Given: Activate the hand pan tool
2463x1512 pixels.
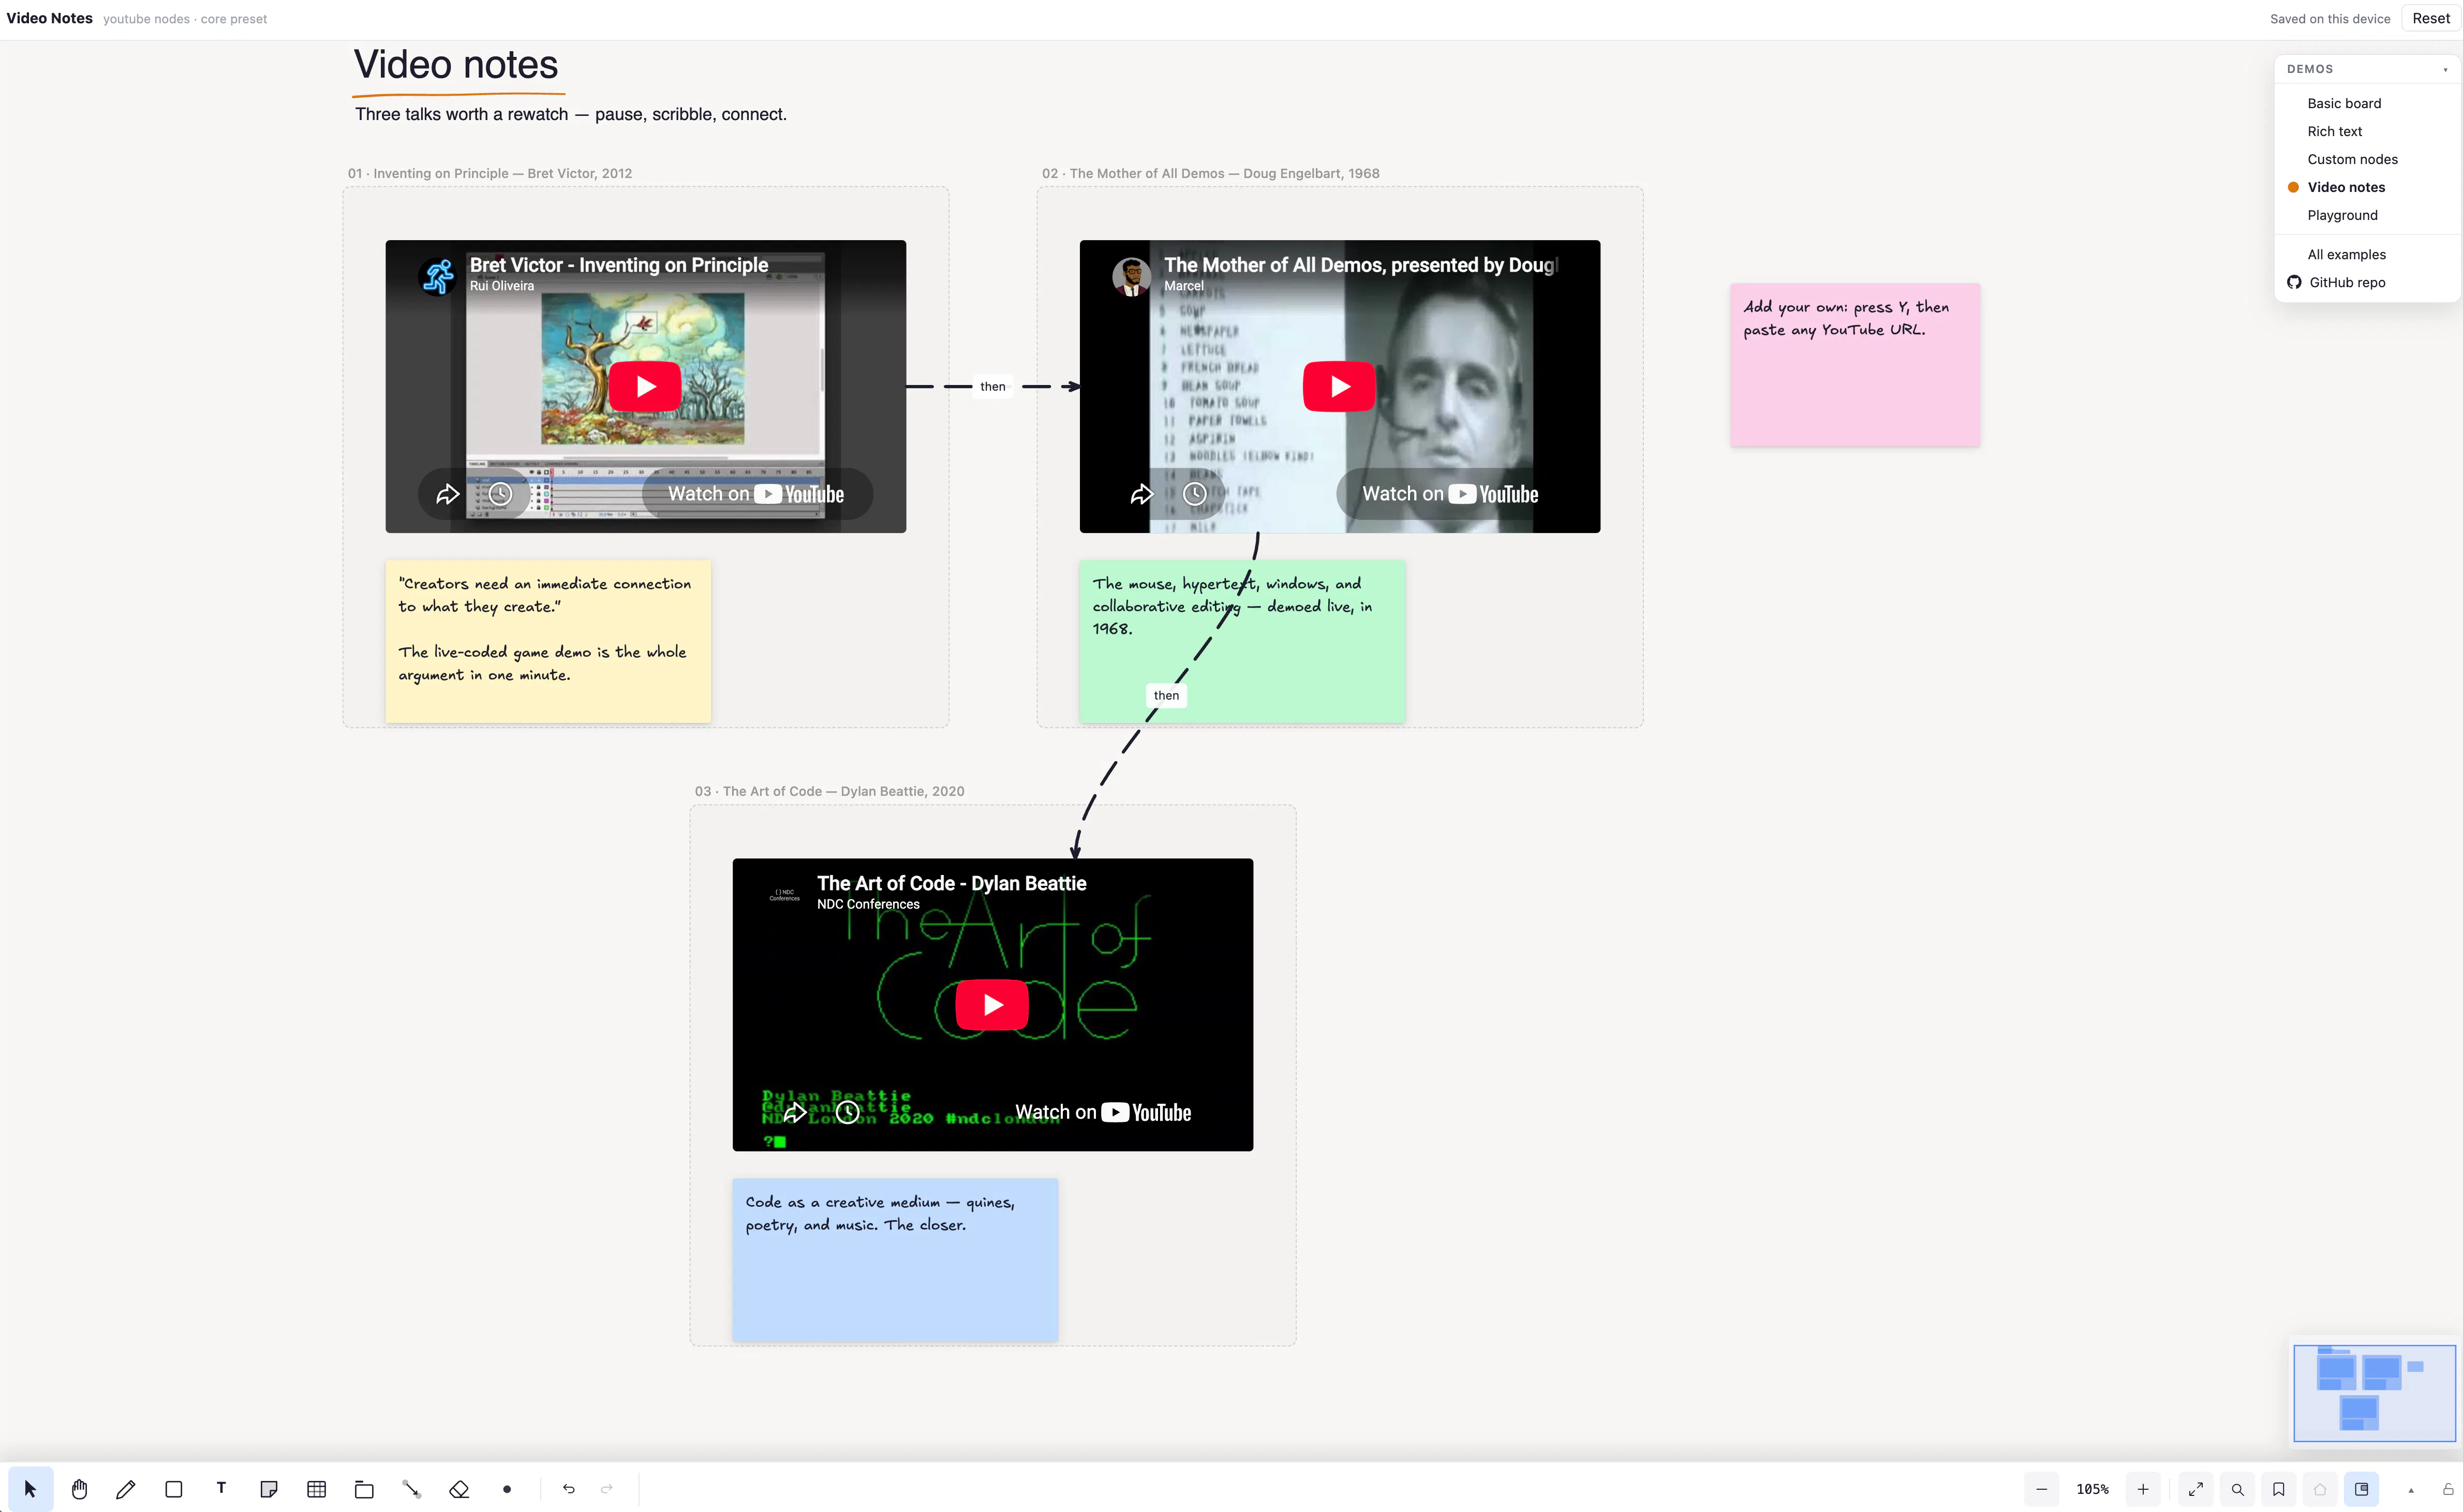Looking at the screenshot, I should pos(79,1489).
